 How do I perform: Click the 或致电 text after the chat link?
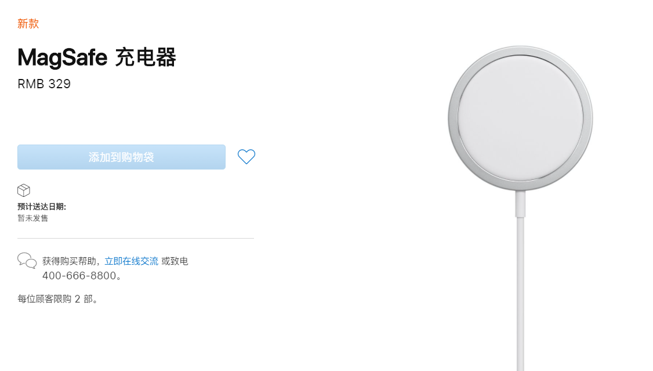(x=175, y=261)
